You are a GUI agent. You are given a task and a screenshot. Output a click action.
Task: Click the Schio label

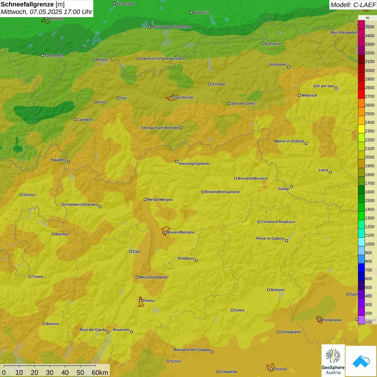click(175, 361)
